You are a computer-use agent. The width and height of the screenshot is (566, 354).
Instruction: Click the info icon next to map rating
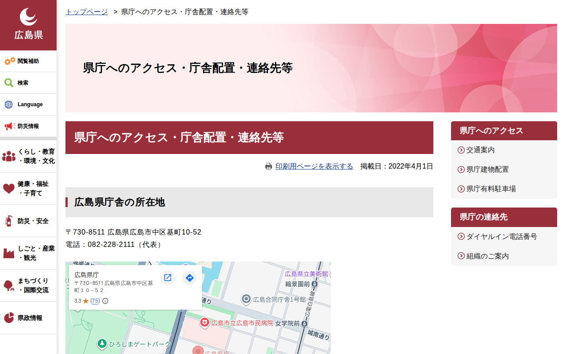(105, 301)
